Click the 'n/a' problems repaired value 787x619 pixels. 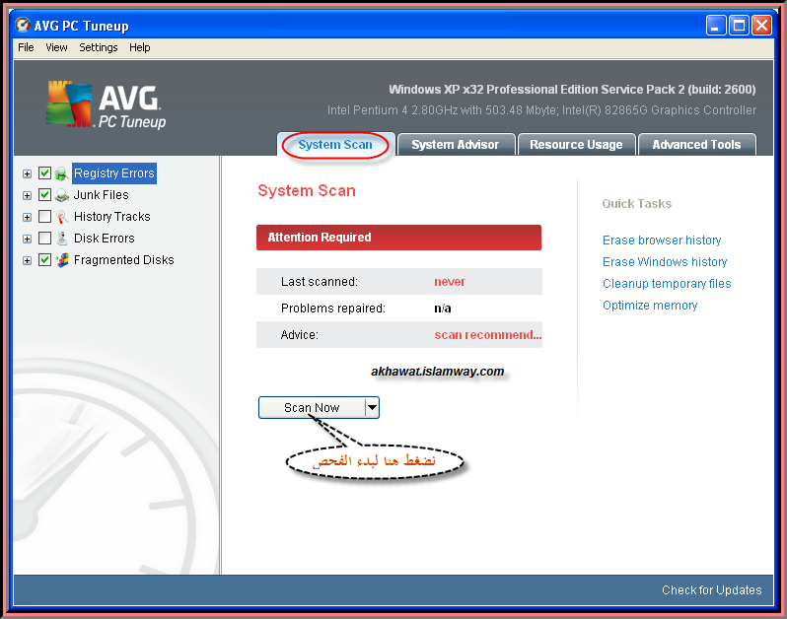(443, 308)
